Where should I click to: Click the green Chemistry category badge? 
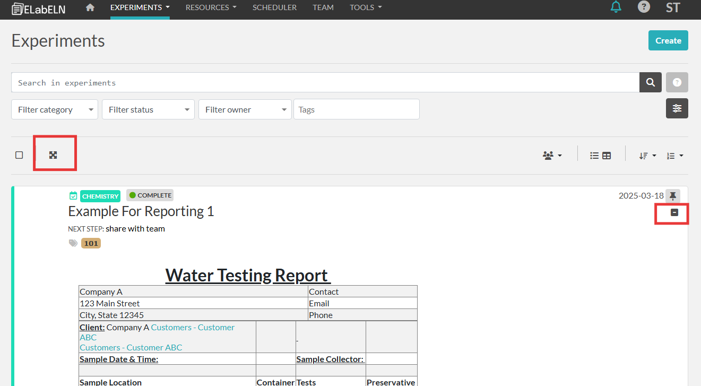pos(100,196)
